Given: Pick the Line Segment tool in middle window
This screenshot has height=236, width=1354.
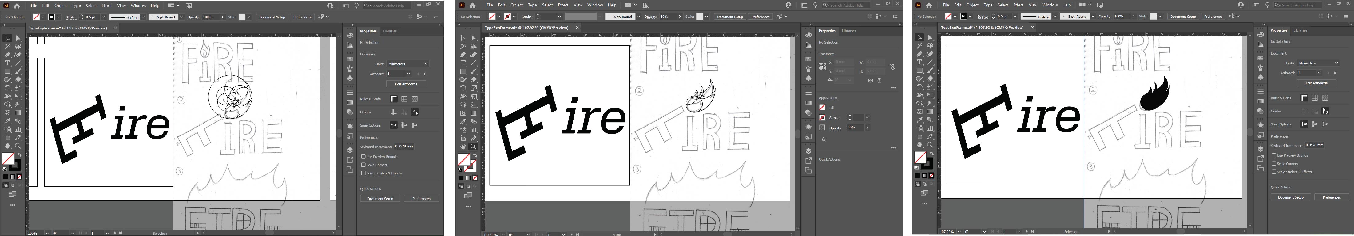Looking at the screenshot, I should [474, 63].
